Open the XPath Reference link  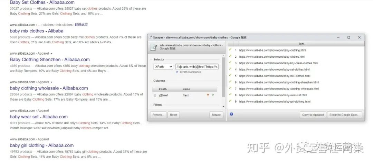click(x=190, y=72)
